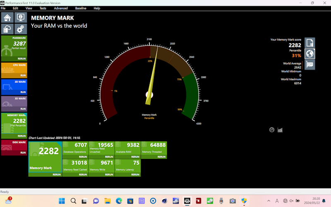Select the 3D Mark tile

(x=14, y=101)
